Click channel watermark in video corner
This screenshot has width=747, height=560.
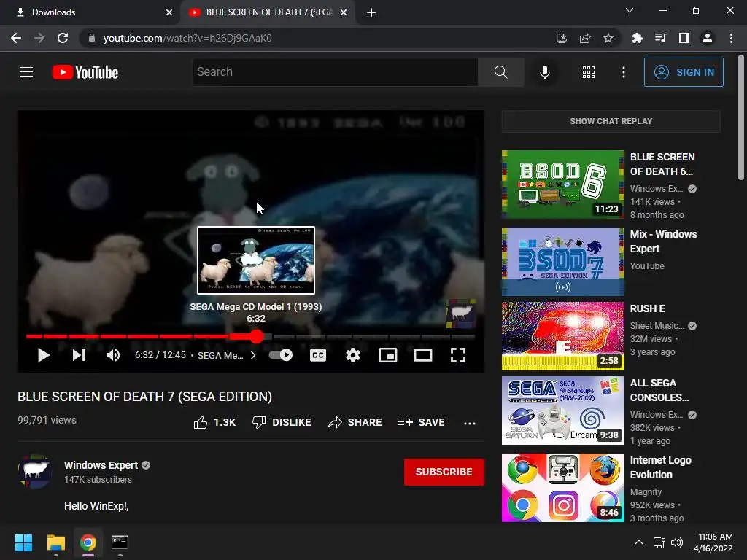coord(461,314)
